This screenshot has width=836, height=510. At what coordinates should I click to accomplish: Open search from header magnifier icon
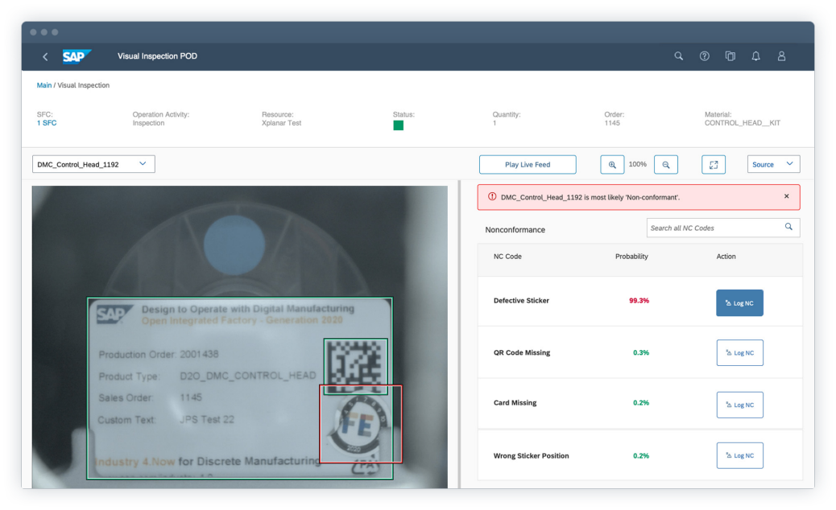[x=678, y=56]
